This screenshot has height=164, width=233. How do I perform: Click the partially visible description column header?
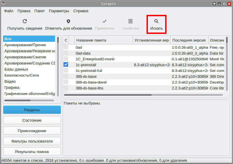tap(216, 40)
